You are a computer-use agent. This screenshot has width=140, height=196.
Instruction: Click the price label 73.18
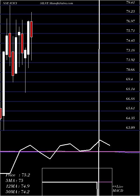[130, 50]
